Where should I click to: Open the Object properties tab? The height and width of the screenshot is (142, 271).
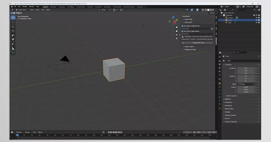pyautogui.click(x=220, y=83)
